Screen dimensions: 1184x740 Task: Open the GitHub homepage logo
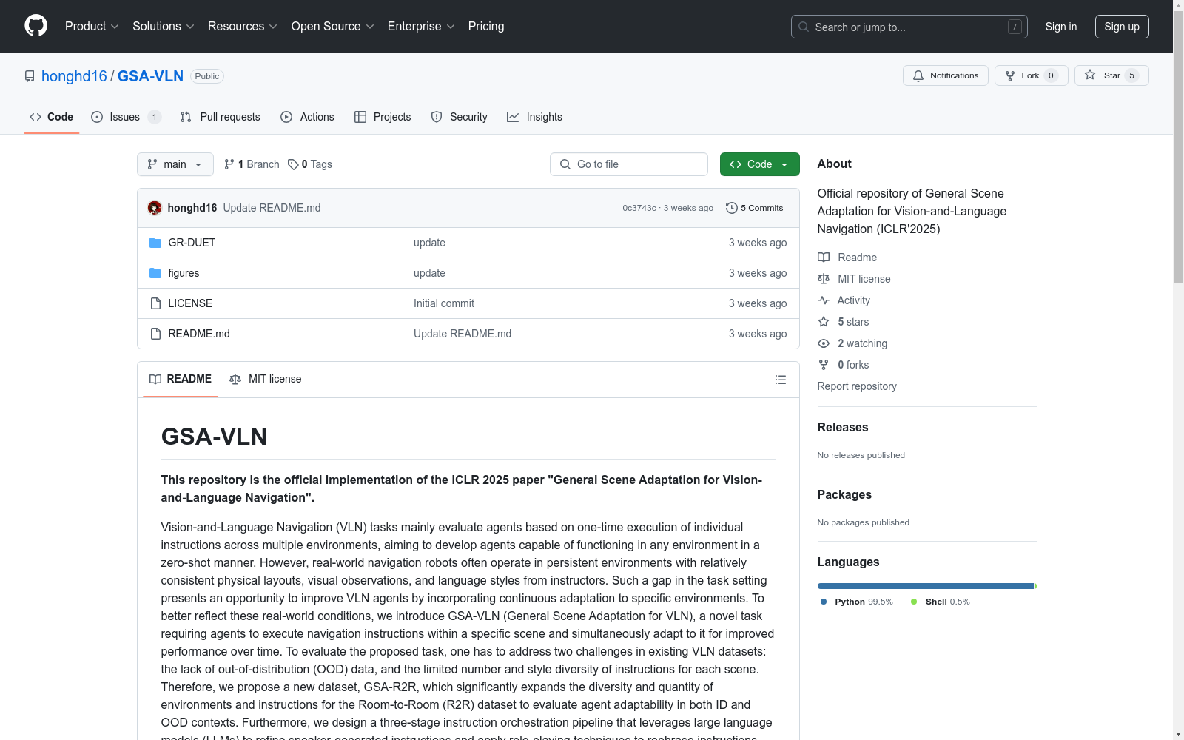coord(36,26)
